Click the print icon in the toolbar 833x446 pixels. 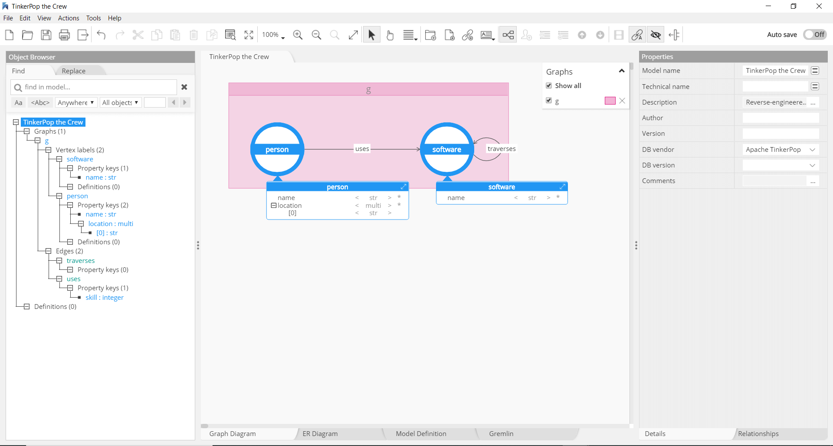(64, 35)
